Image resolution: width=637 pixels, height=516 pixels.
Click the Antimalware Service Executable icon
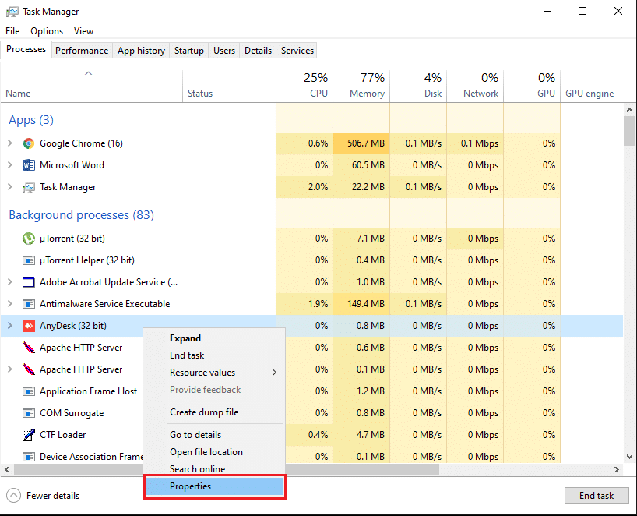(x=29, y=304)
